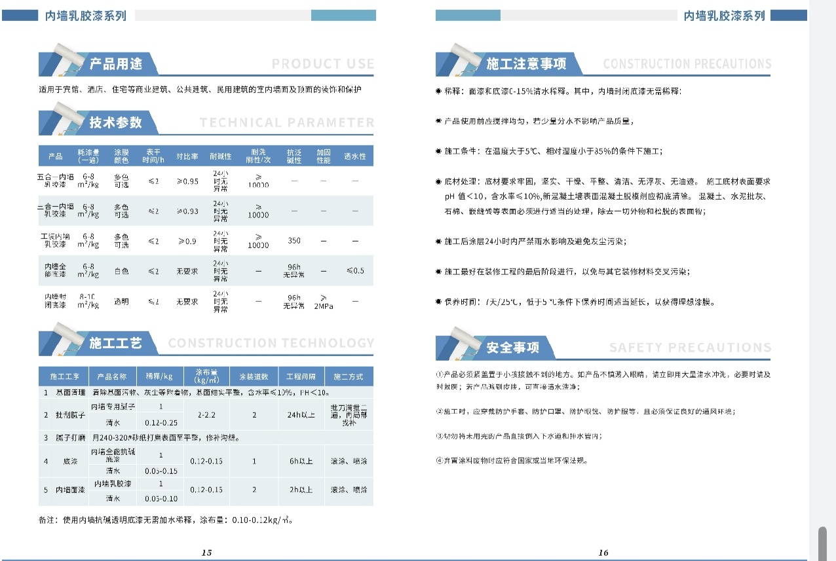Click the 工程间隔 column header

tap(301, 376)
